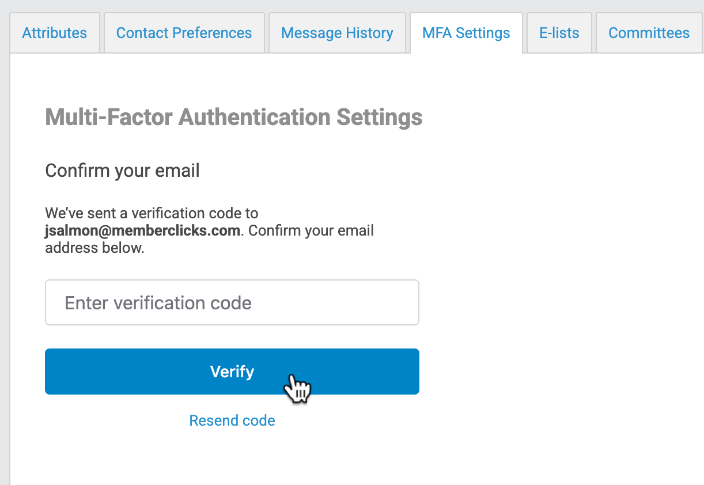
Task: Show Committees for this member
Action: coord(649,33)
